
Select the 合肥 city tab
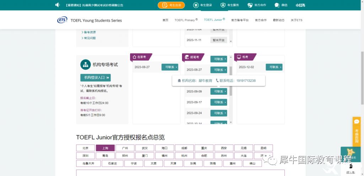(x=204, y=156)
